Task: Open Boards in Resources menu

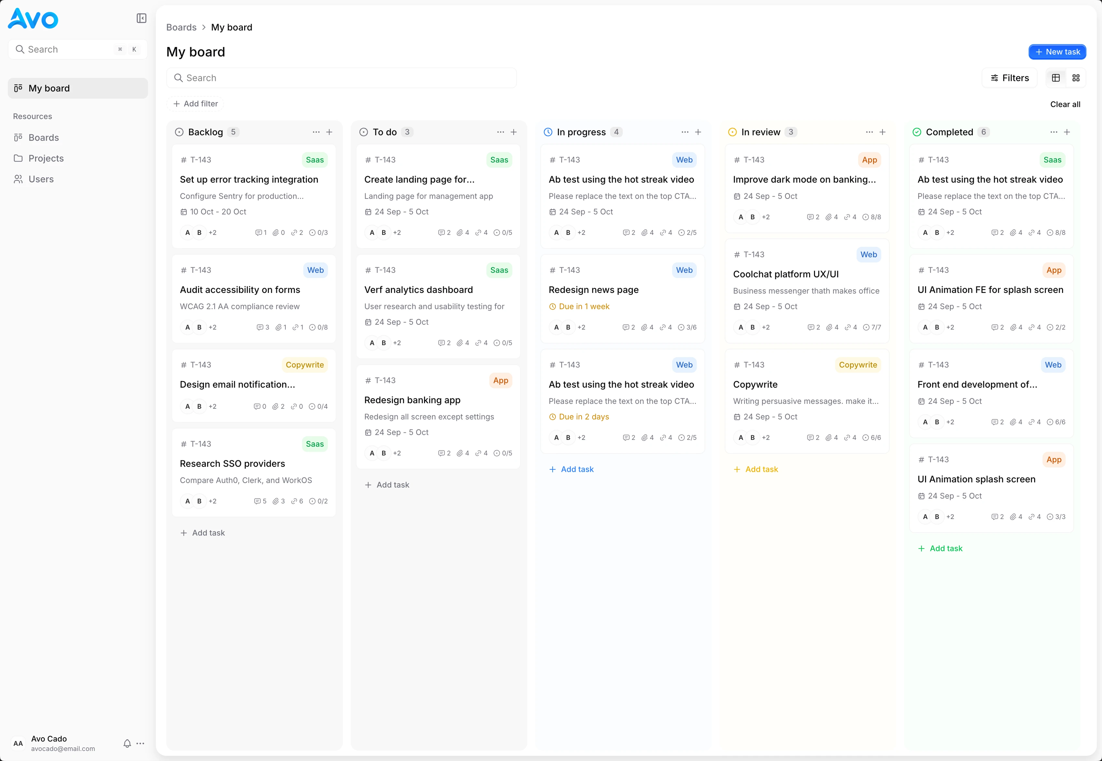Action: point(78,138)
